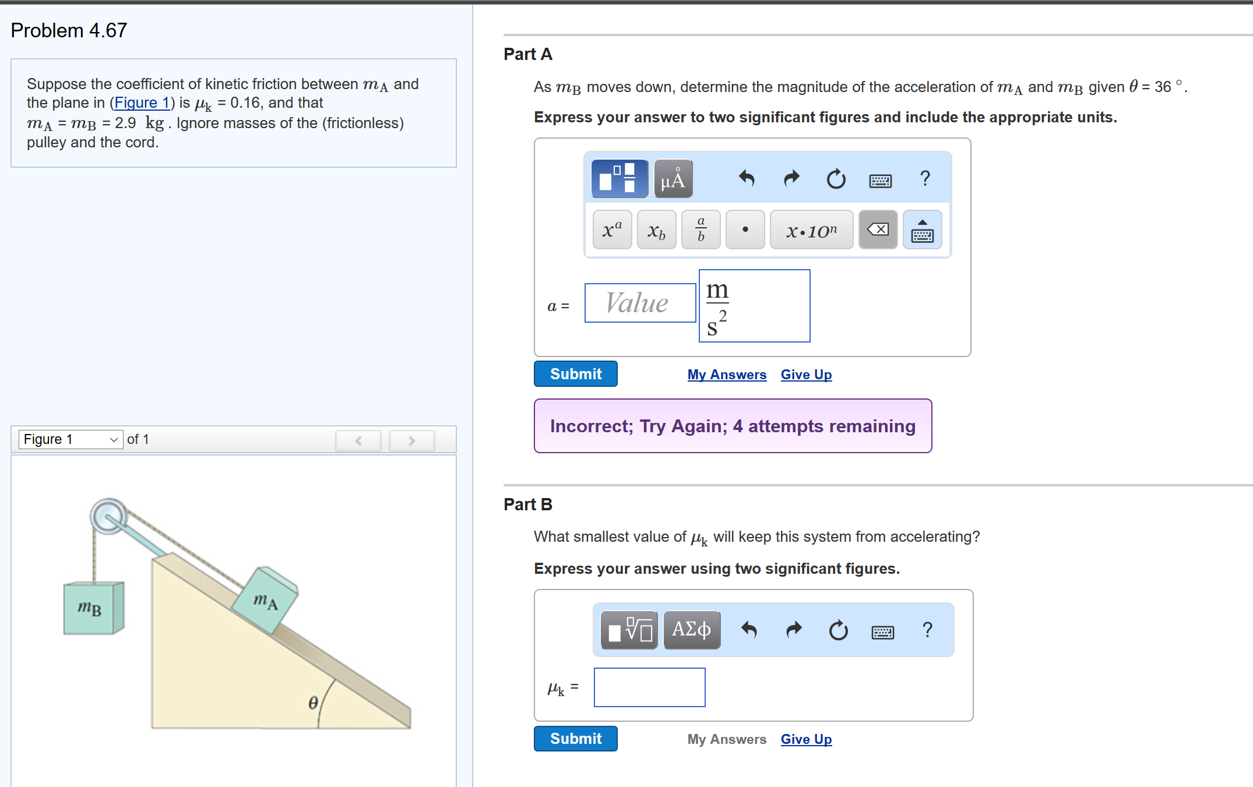Viewport: 1253px width, 787px height.
Task: Open keyboard shortcuts icon in Part A toolbar
Action: coord(880,181)
